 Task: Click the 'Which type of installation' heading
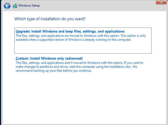pos(50,19)
